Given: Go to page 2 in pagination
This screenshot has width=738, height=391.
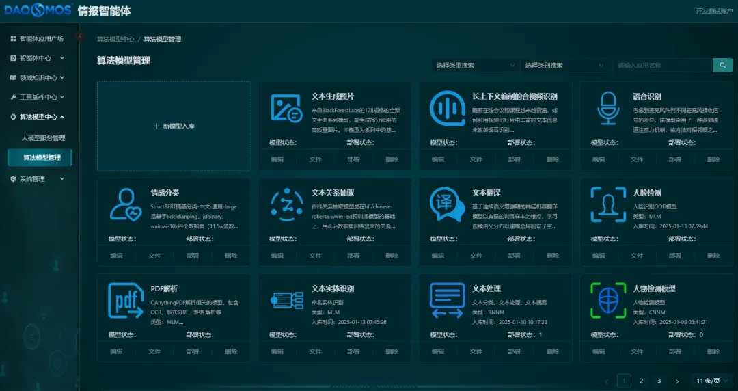Looking at the screenshot, I should pyautogui.click(x=641, y=381).
